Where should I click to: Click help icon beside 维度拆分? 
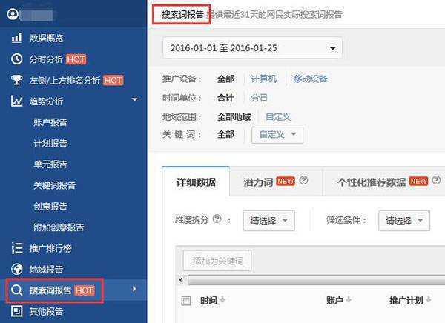point(217,219)
